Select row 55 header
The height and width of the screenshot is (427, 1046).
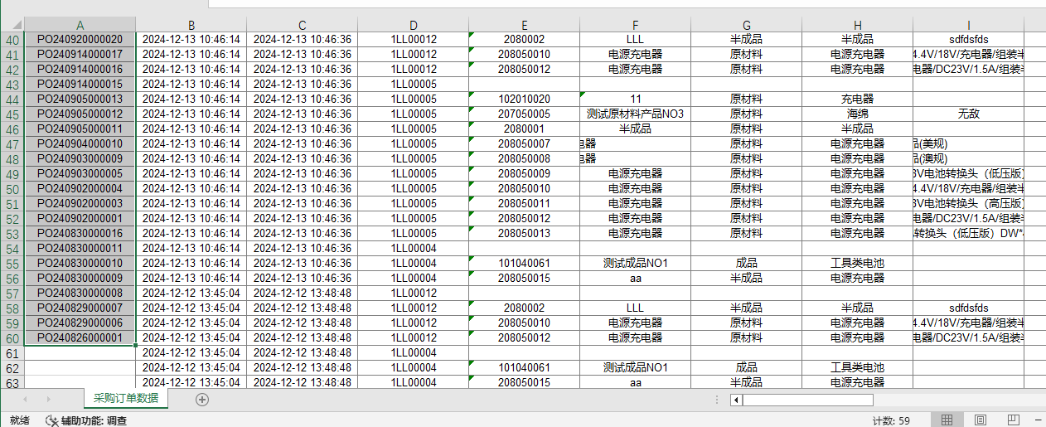12,264
